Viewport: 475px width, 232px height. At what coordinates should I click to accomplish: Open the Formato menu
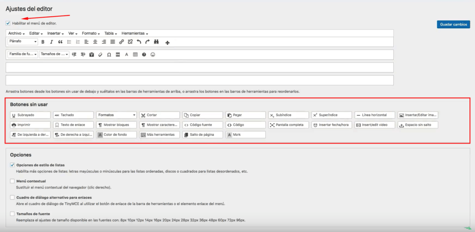click(91, 33)
